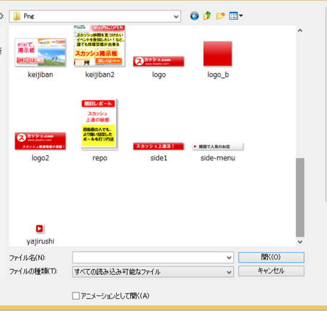Click the side-menu file name label
Viewport: 327px width, 311px height.
pos(218,158)
